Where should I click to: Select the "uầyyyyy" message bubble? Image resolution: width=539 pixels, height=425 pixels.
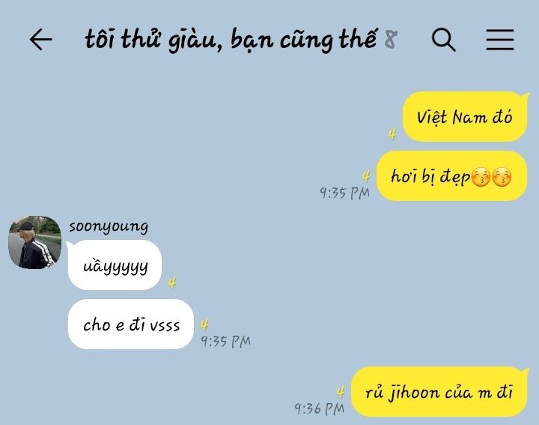[115, 265]
